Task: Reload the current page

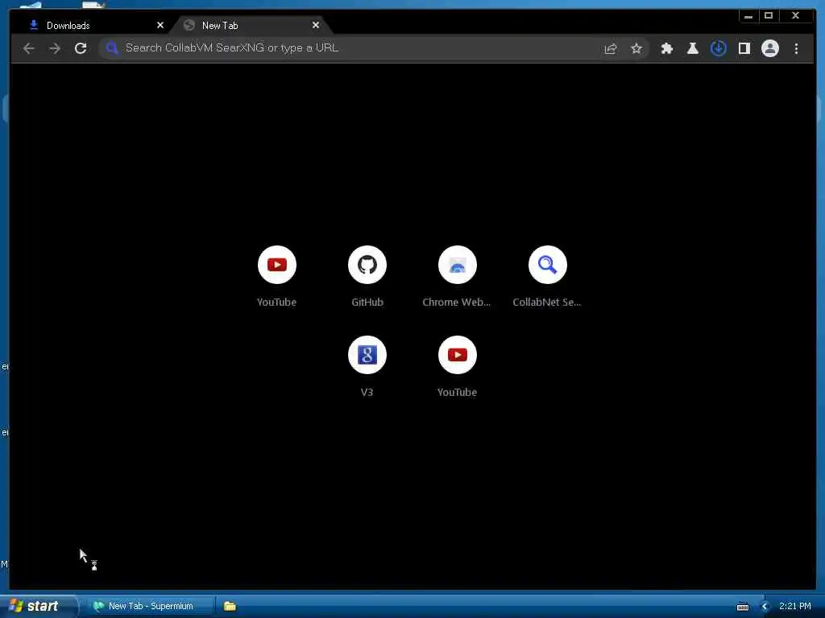Action: [81, 48]
